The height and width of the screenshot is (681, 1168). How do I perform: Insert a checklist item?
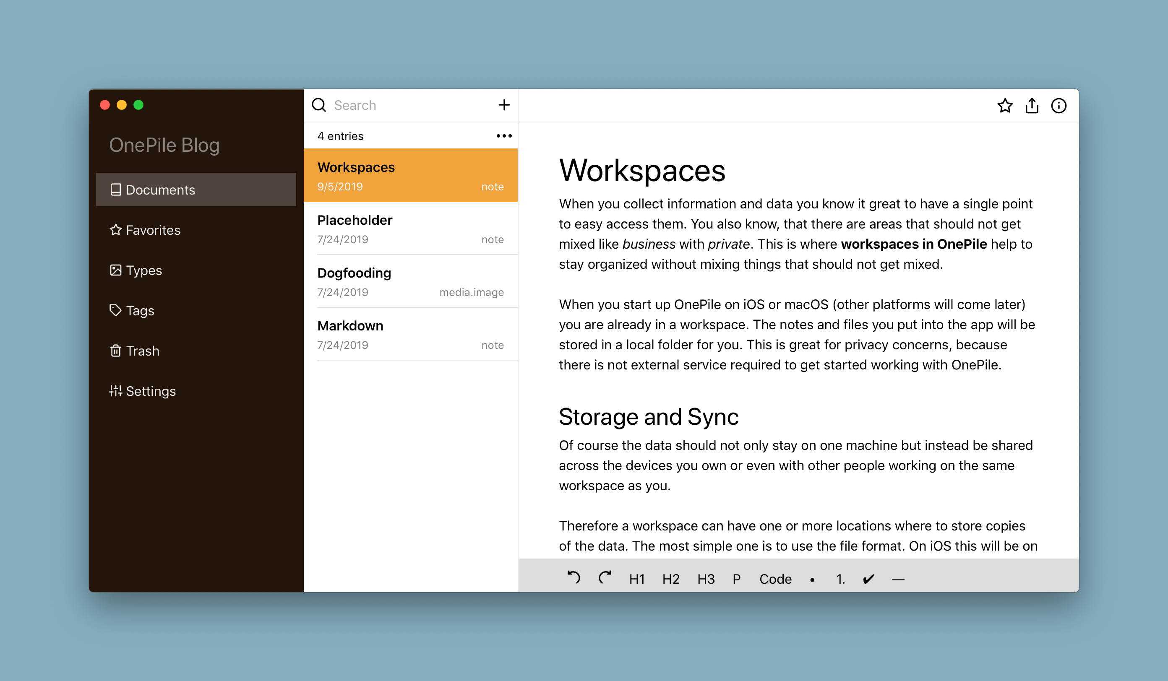[x=868, y=579]
